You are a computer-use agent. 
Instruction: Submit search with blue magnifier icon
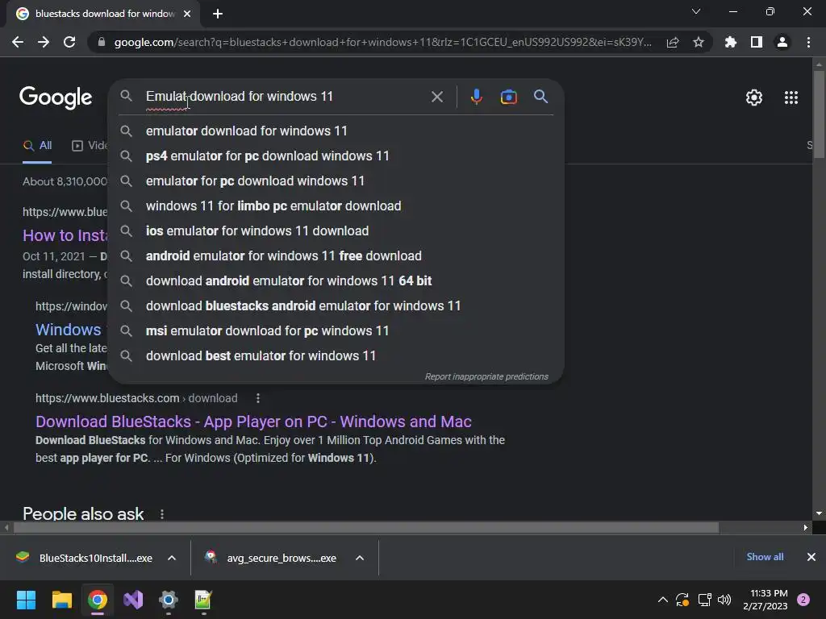point(541,97)
